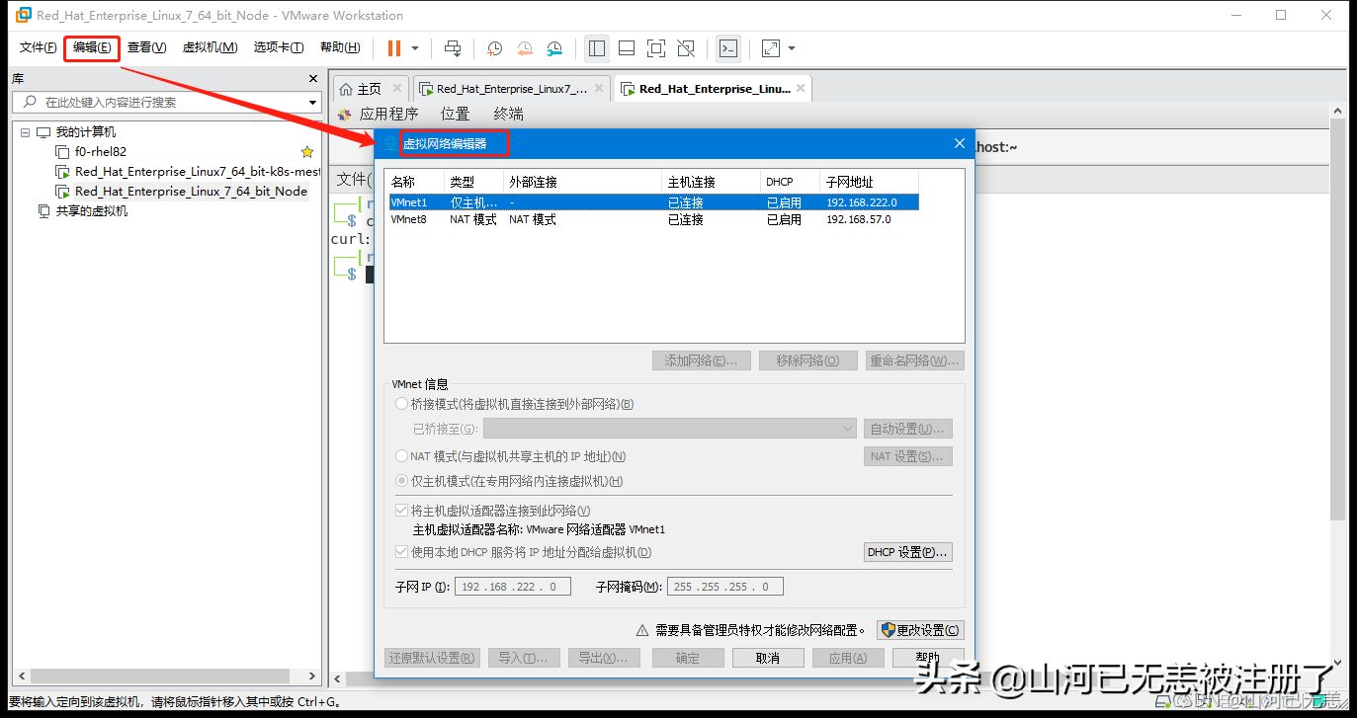Click into the 子网 IP field
The height and width of the screenshot is (718, 1357).
(x=512, y=587)
